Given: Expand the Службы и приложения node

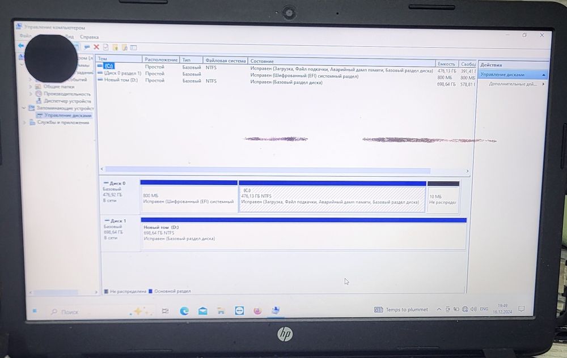Looking at the screenshot, I should point(24,122).
